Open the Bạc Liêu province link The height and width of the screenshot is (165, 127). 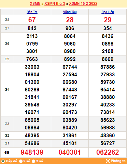108,12
